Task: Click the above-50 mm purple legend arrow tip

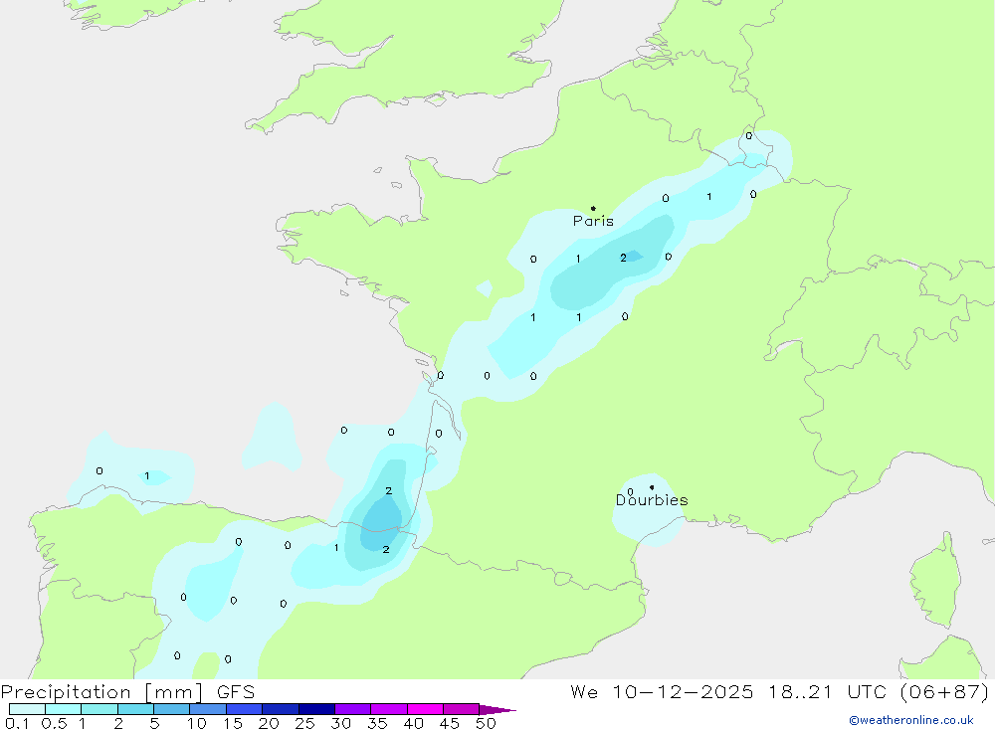Action: (497, 709)
